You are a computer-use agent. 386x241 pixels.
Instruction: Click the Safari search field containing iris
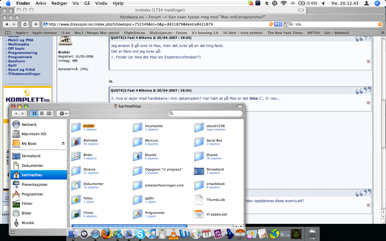(335, 24)
